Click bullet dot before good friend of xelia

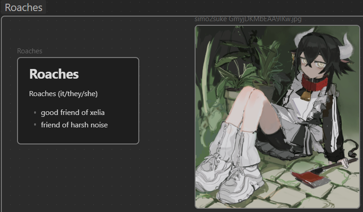click(35, 113)
